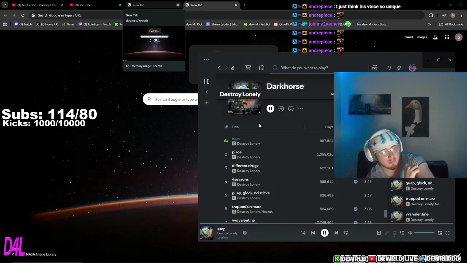Pause the album with the large pause button
This screenshot has height=263, width=467.
point(270,108)
